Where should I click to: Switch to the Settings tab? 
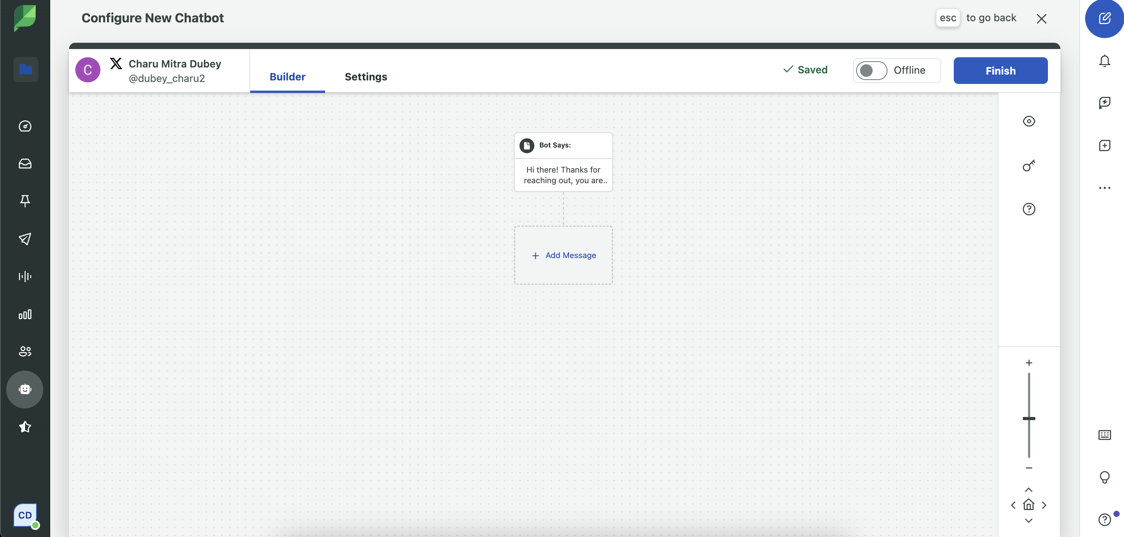[366, 76]
